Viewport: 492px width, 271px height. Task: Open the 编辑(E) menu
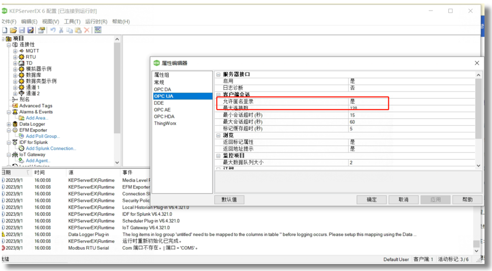tap(29, 22)
